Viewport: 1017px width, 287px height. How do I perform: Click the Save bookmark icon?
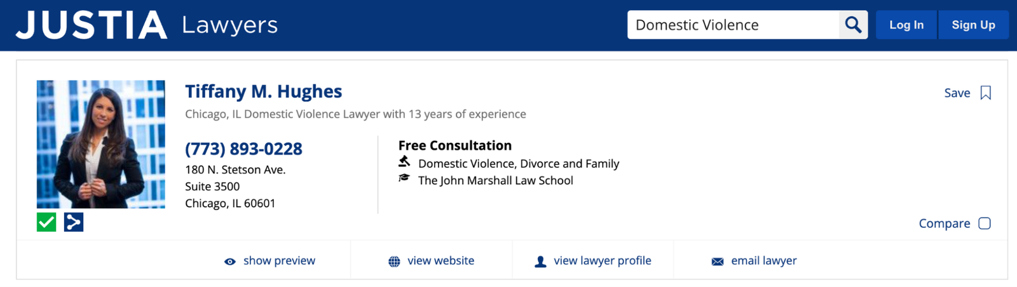[985, 93]
